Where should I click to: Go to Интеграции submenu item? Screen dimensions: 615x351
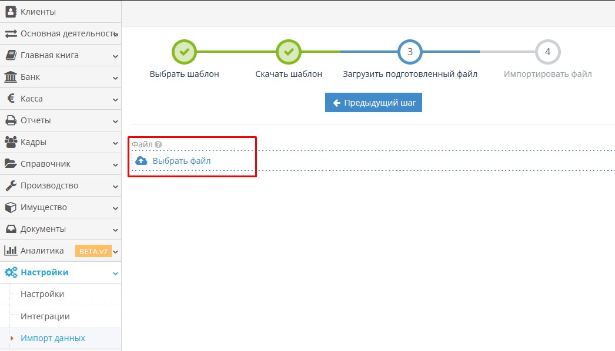45,316
